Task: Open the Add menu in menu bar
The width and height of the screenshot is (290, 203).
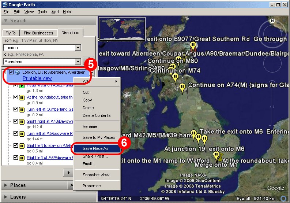Action: 55,12
